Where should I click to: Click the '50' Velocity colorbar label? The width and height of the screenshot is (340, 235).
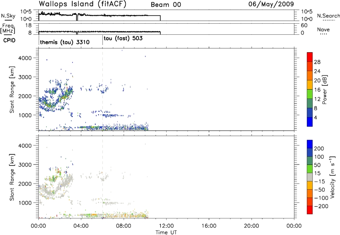(317, 165)
